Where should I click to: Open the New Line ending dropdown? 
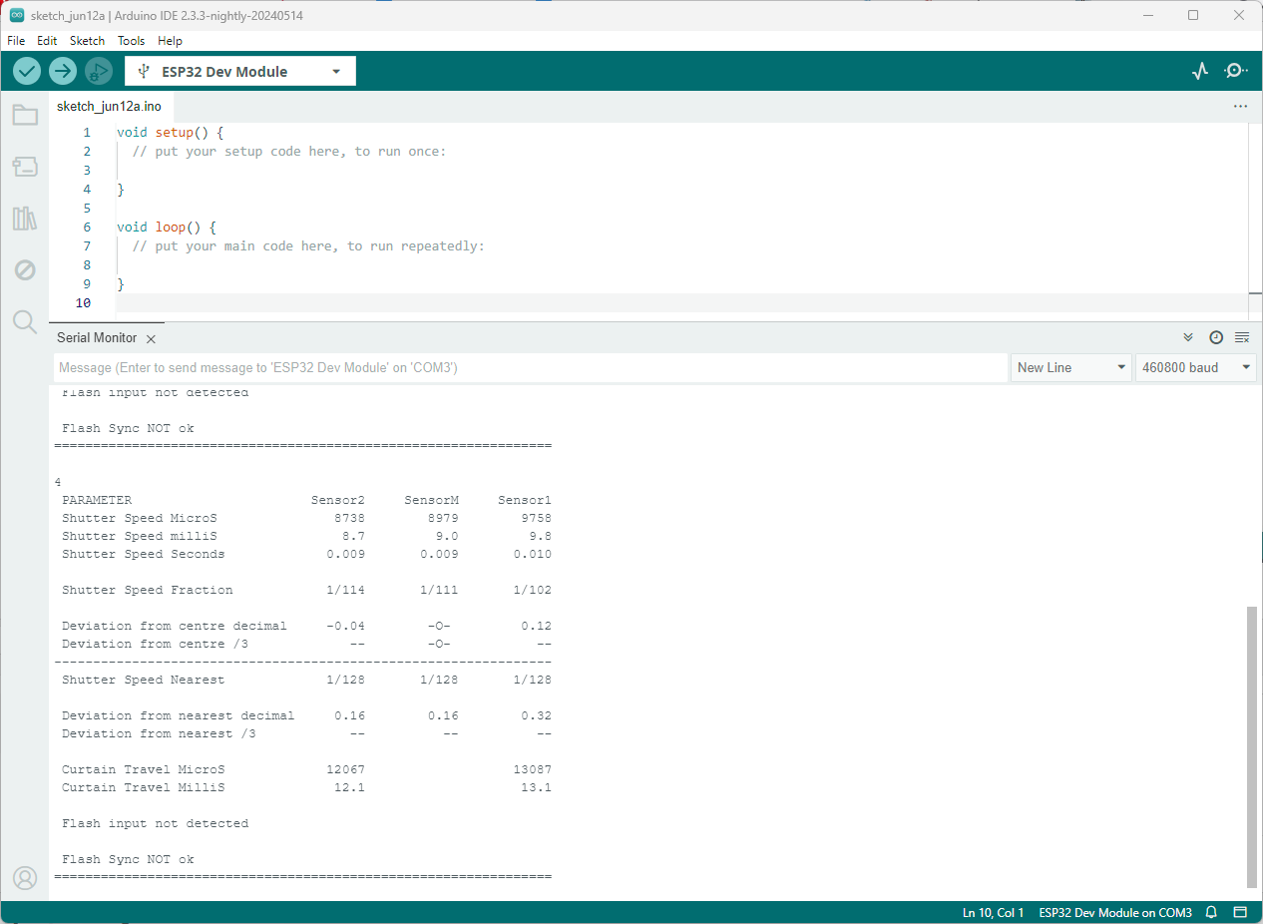[x=1070, y=367]
